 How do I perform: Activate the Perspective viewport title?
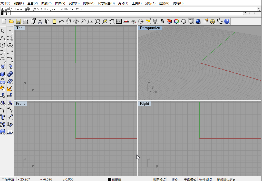click(x=150, y=28)
